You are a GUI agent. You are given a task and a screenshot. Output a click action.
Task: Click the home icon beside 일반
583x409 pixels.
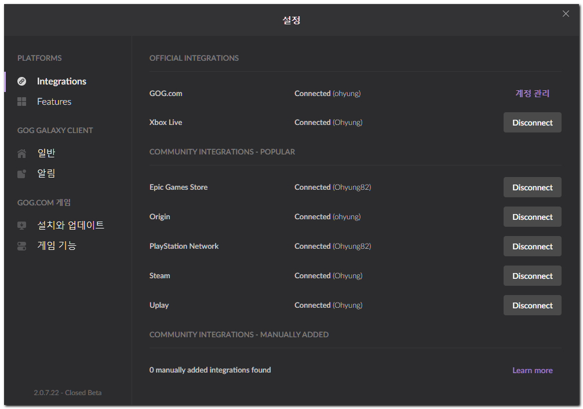22,153
